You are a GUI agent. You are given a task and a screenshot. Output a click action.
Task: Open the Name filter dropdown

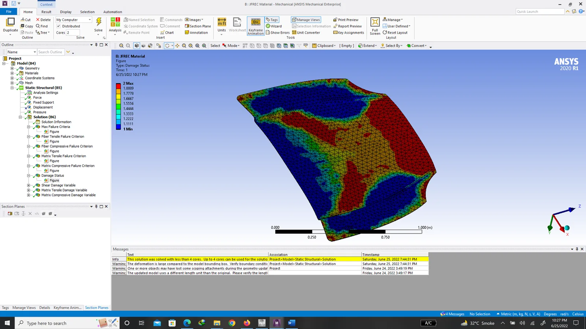point(22,52)
